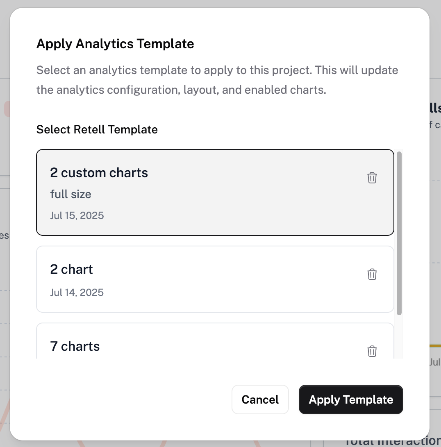Viewport: 441px width, 447px height.
Task: Cancel the template dialog
Action: point(260,400)
